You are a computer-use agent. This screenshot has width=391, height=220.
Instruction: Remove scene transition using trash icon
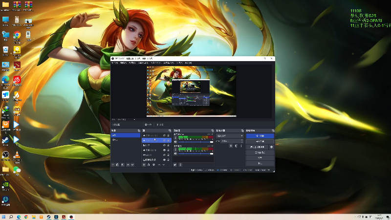coord(236,146)
